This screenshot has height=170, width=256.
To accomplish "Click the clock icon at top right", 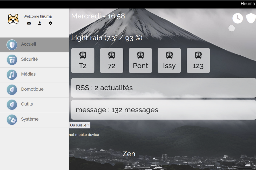I will [238, 18].
